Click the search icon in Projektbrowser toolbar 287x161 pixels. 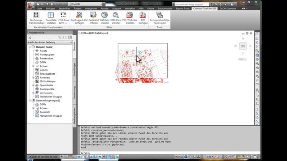(29, 37)
